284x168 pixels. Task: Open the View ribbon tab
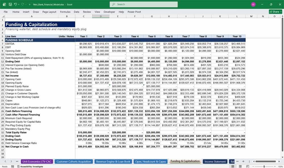pyautogui.click(x=97, y=12)
